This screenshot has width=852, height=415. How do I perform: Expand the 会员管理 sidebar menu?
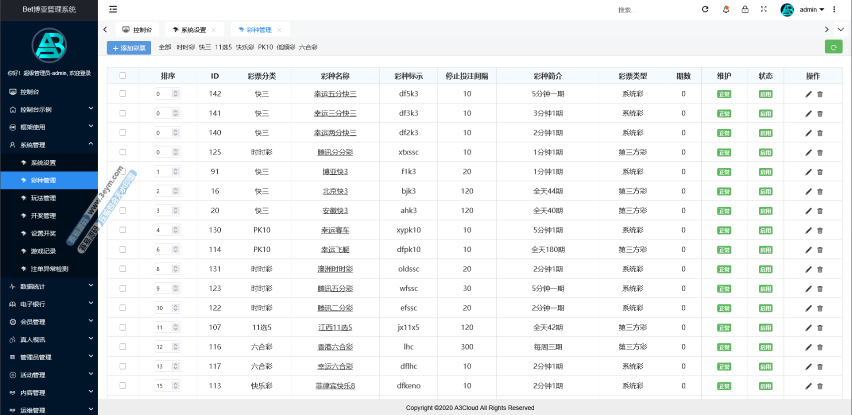pos(49,322)
